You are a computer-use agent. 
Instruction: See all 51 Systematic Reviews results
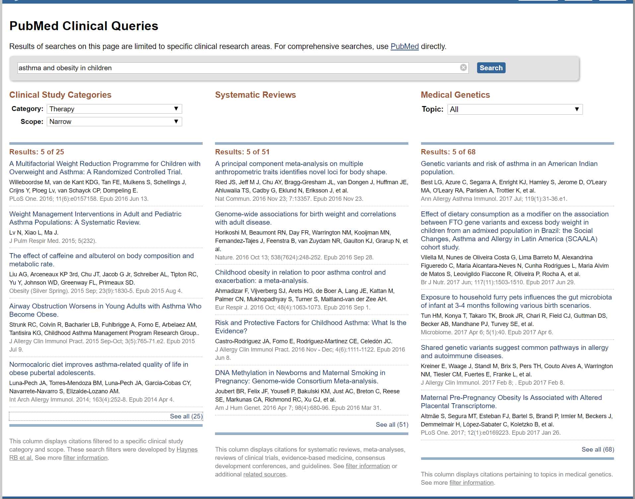[392, 424]
